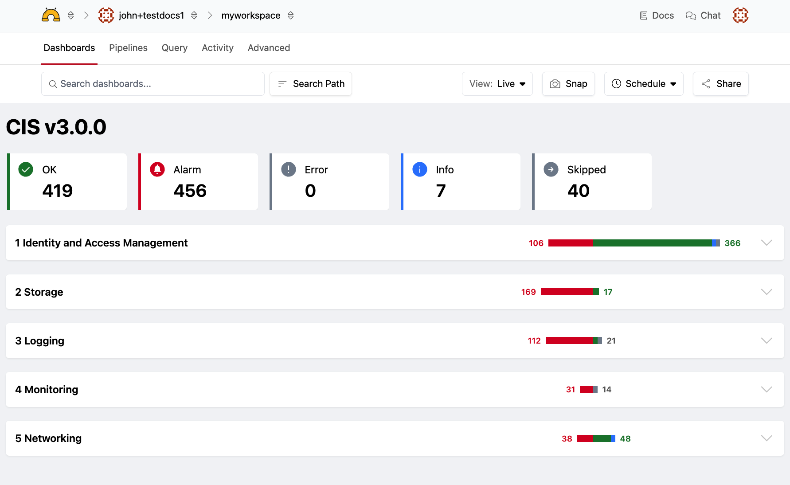
Task: Click the gray Error exclamation icon
Action: pyautogui.click(x=288, y=169)
